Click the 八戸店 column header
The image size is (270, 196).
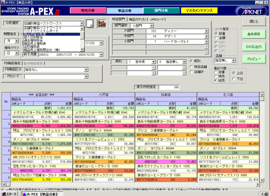pos(104,95)
